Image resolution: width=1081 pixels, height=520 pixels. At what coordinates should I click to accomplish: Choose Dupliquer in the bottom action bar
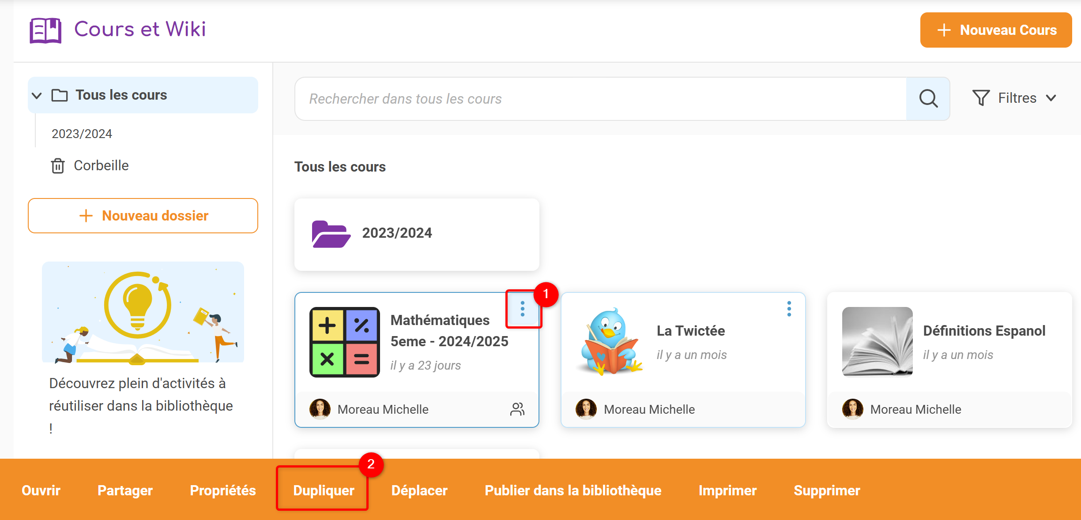[x=324, y=490]
